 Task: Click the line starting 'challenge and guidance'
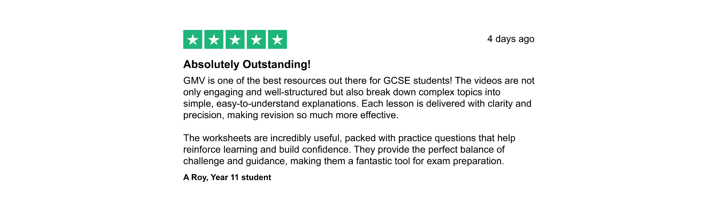[343, 161]
